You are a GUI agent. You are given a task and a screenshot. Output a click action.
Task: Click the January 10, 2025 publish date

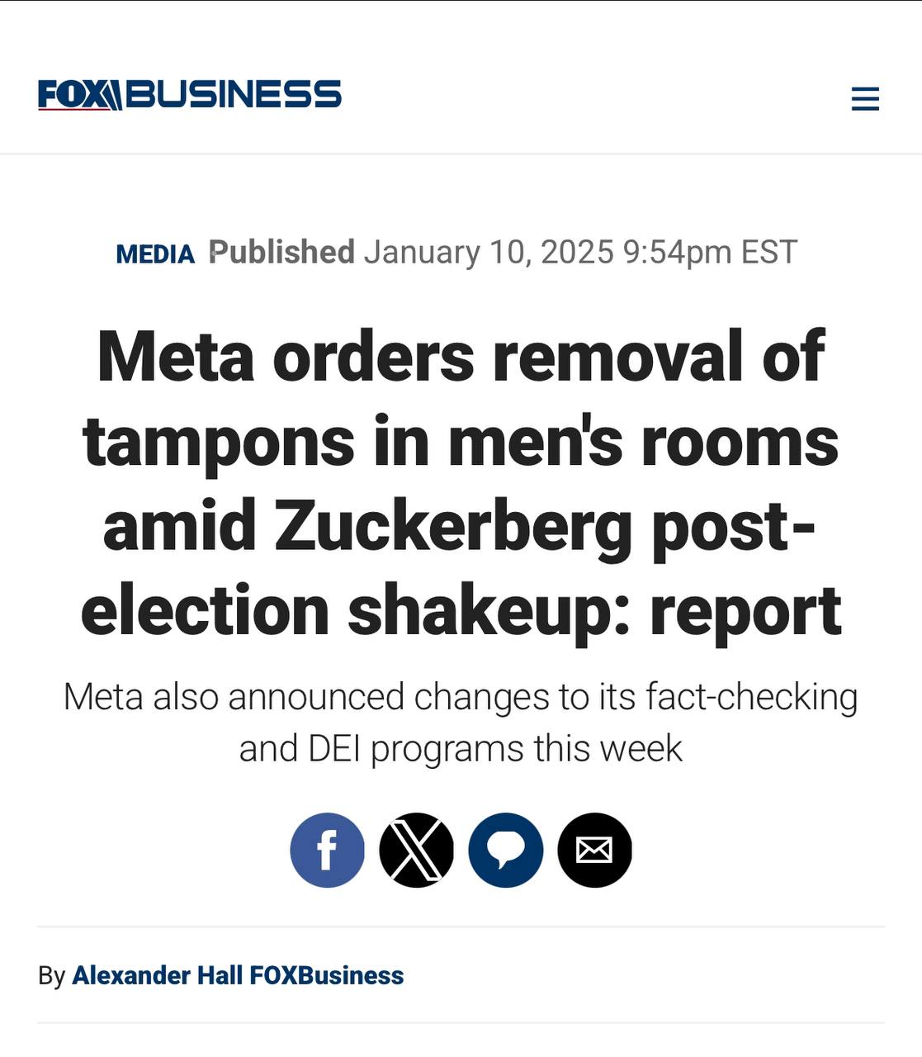pyautogui.click(x=489, y=253)
